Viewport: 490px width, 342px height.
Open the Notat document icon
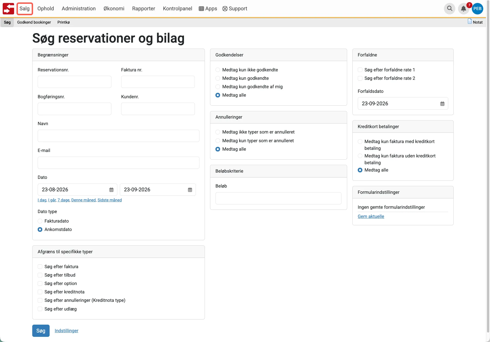point(470,21)
